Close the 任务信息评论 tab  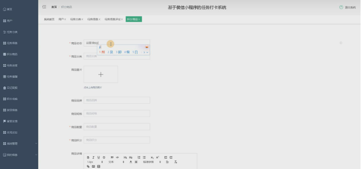point(122,19)
